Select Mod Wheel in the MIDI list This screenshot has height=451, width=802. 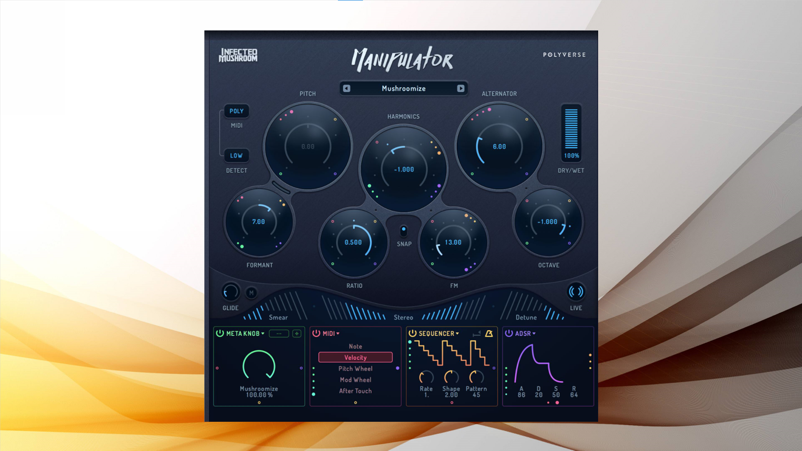click(355, 380)
